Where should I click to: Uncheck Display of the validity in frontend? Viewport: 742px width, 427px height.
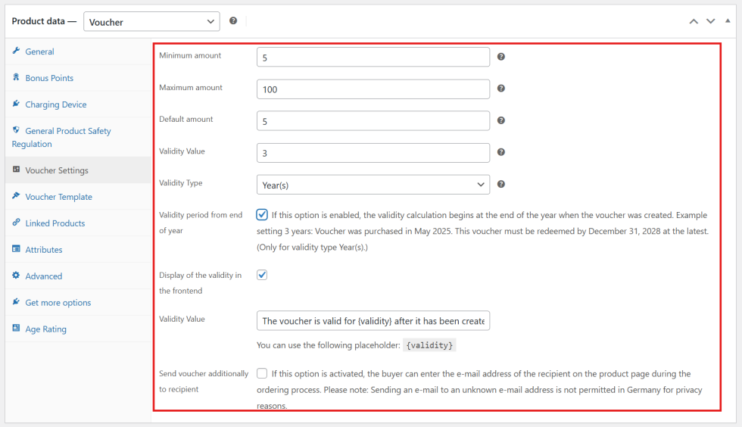point(262,275)
